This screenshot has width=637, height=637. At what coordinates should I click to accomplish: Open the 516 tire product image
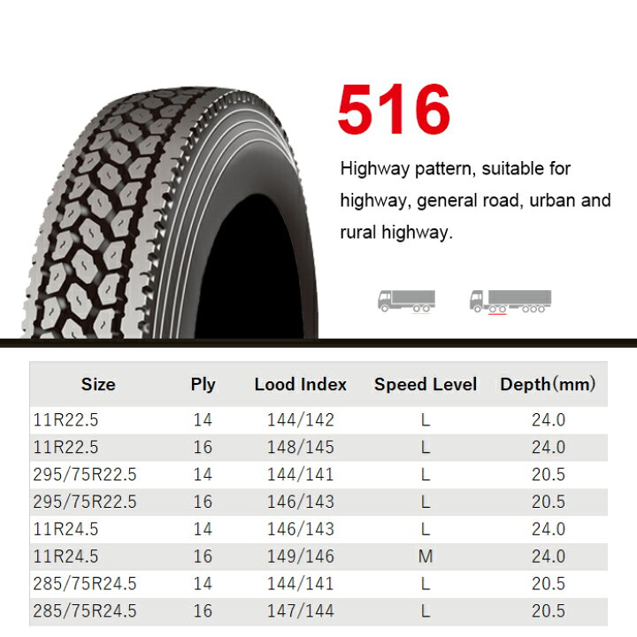[x=171, y=212]
